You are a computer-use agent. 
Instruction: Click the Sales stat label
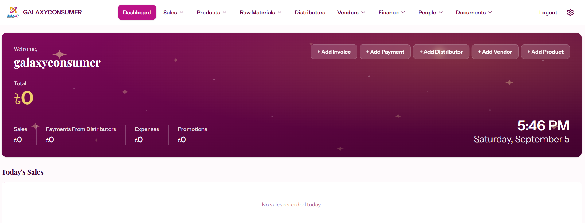(21, 129)
